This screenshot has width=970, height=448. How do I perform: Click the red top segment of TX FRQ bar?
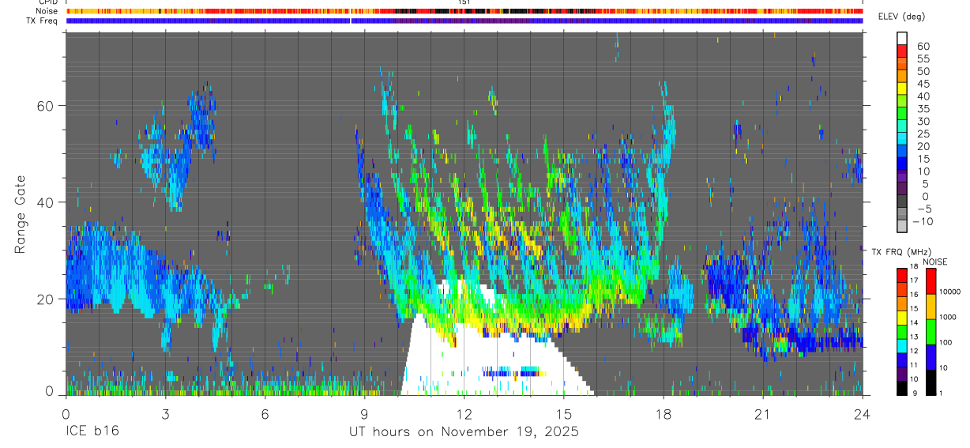tap(902, 274)
